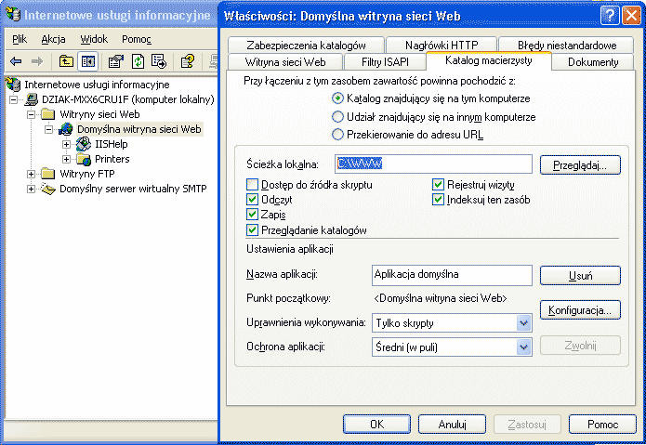The image size is (646, 445).
Task: Click the Export list toolbar icon
Action: [x=159, y=61]
